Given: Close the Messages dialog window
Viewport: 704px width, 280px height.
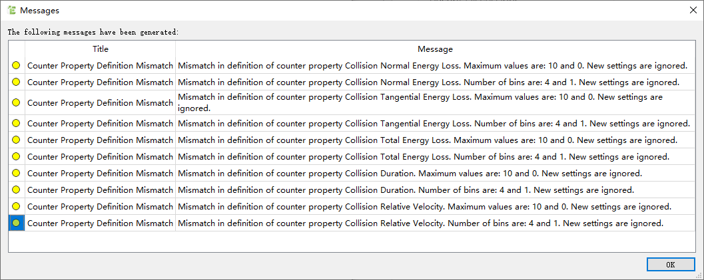Looking at the screenshot, I should 693,10.
